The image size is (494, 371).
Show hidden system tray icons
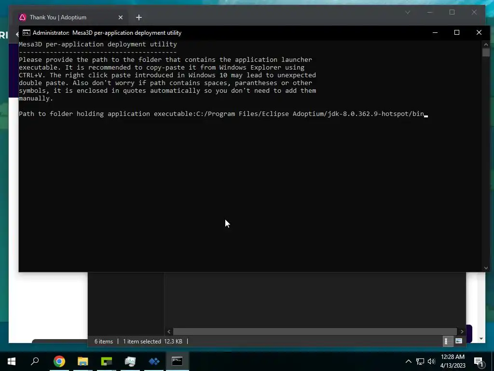coord(408,361)
